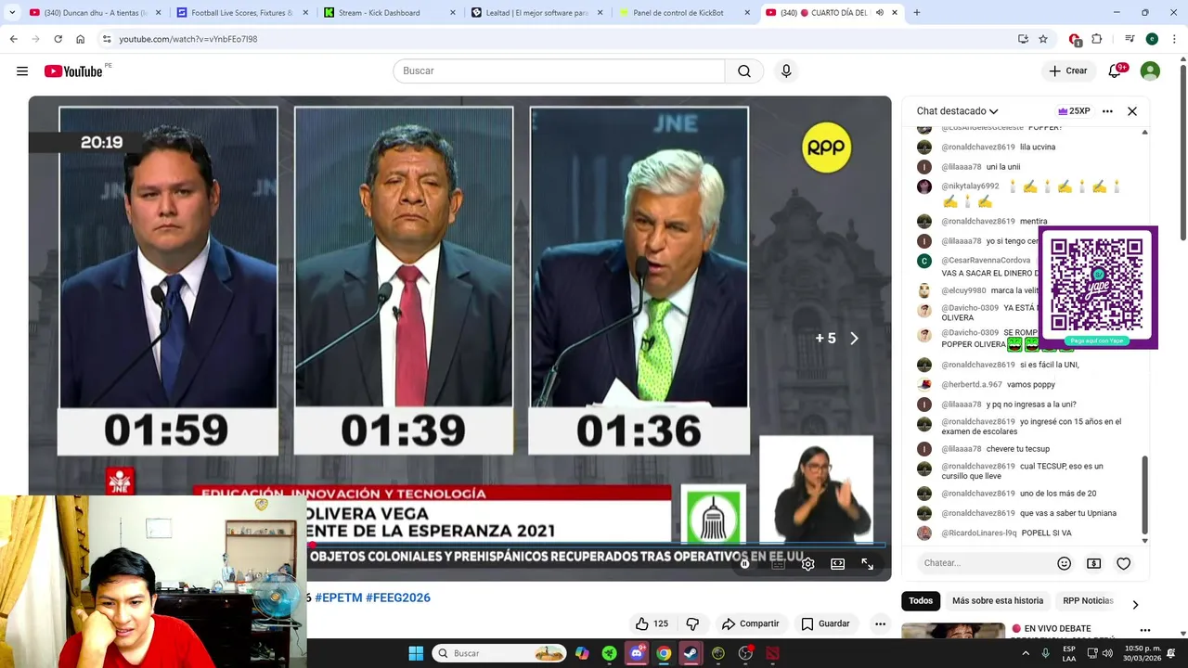Like the video with 125 likes
Screen dimensions: 1188x668
pos(652,623)
